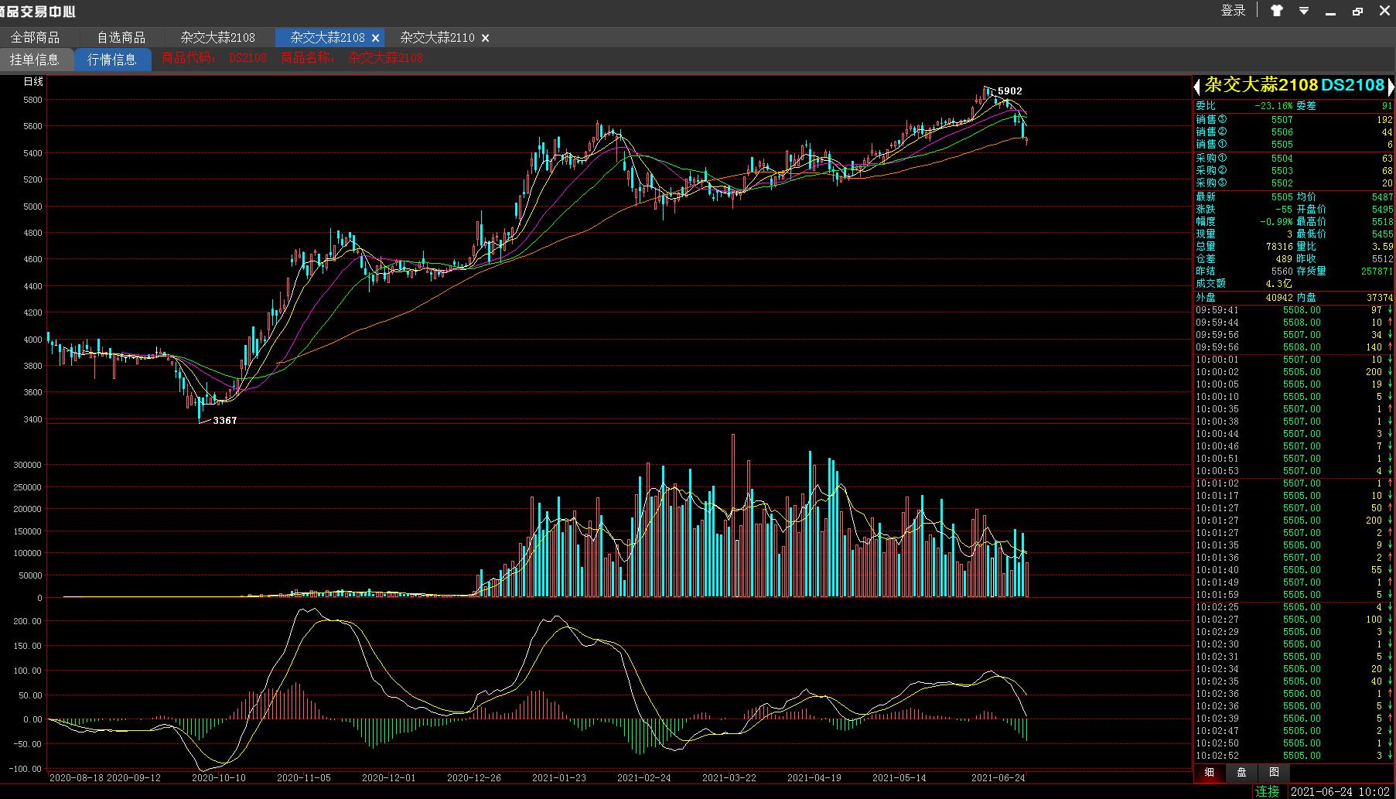The width and height of the screenshot is (1396, 799).
Task: Click the 存货量 257871 inventory value
Action: pyautogui.click(x=1377, y=271)
